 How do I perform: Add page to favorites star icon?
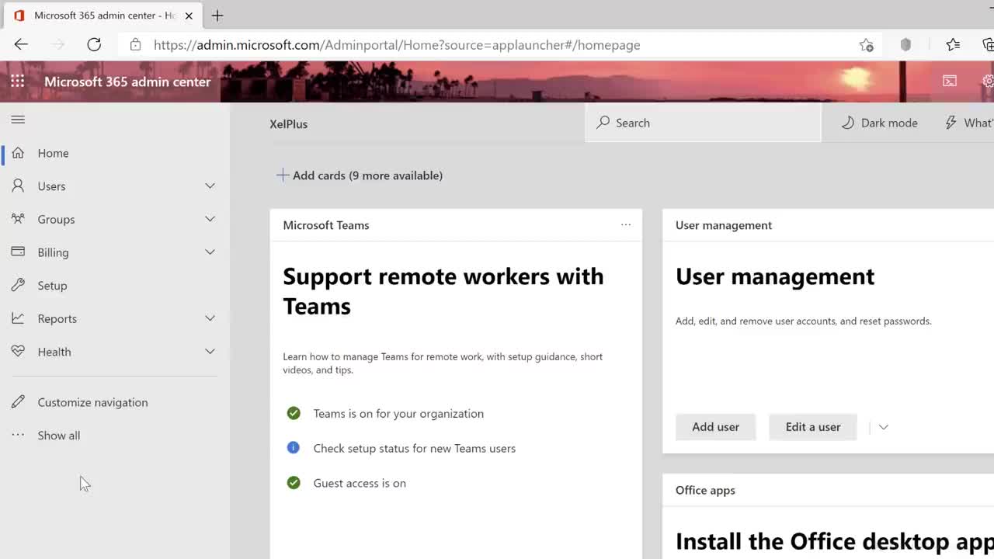(866, 45)
